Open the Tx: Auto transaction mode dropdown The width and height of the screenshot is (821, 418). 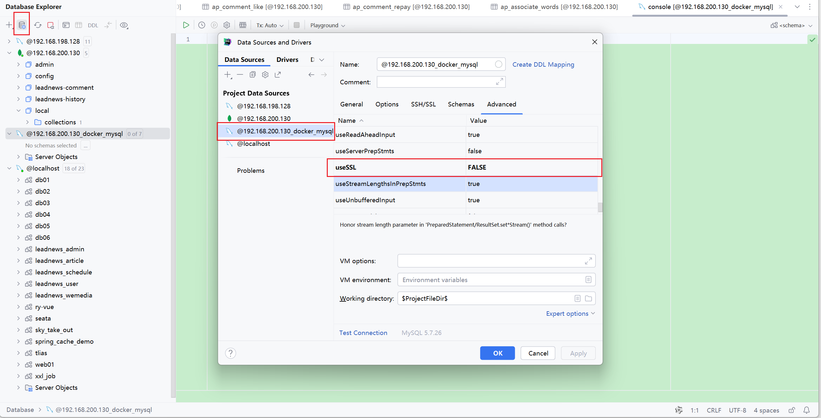click(x=270, y=25)
